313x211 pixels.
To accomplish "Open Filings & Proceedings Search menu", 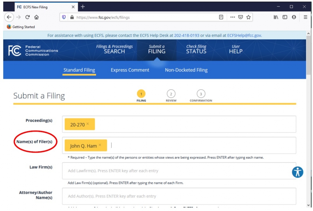I will point(114,49).
